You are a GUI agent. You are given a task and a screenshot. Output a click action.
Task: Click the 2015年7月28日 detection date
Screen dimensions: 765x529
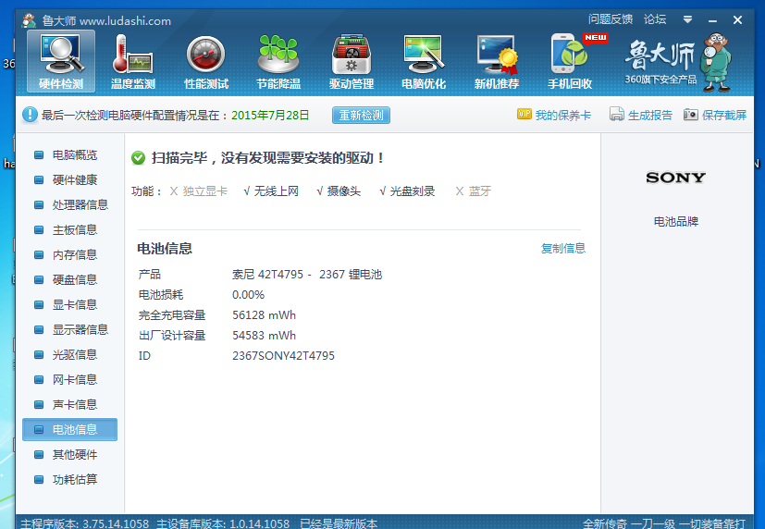[x=270, y=116]
